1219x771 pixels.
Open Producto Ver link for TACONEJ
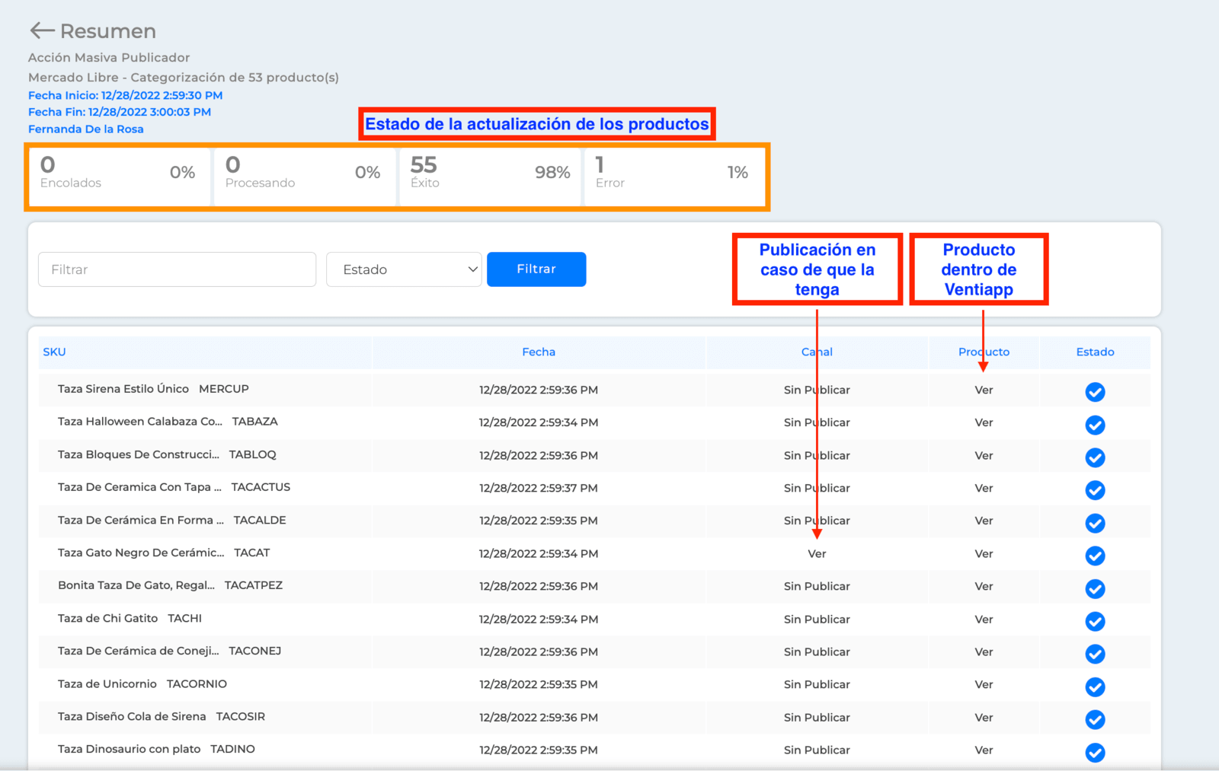click(984, 652)
